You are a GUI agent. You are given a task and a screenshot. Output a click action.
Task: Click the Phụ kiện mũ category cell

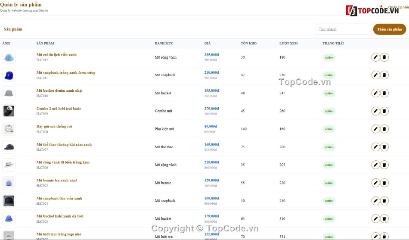[164, 129]
